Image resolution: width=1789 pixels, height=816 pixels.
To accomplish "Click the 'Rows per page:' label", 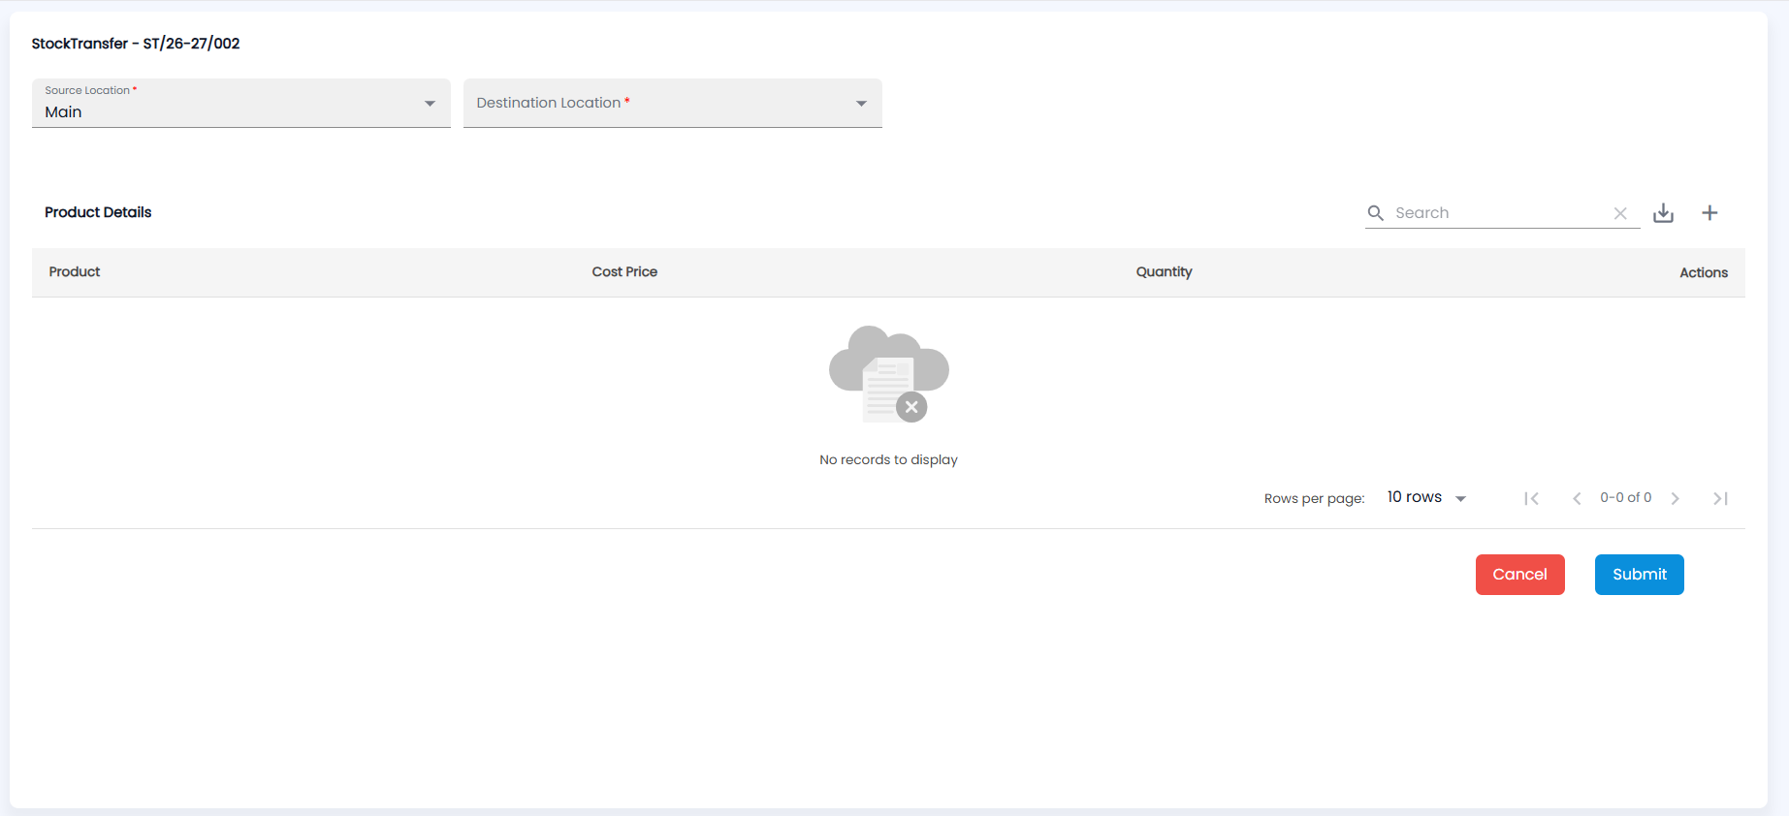I will click(1314, 498).
